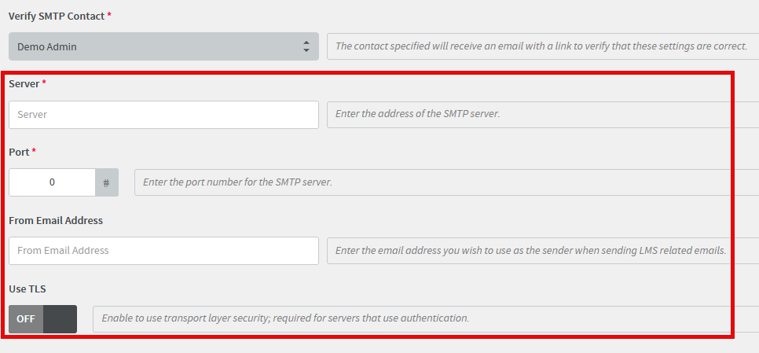This screenshot has height=353, width=759.
Task: Click the up-down arrows beside Demo Admin
Action: tap(306, 46)
